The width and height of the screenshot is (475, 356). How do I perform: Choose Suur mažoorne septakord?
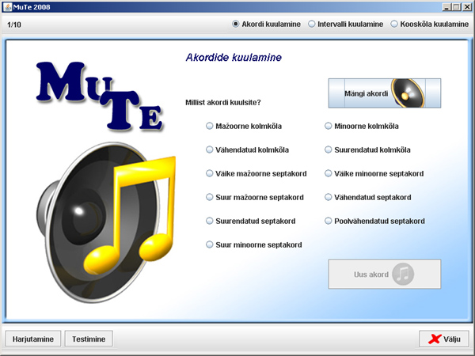(210, 197)
